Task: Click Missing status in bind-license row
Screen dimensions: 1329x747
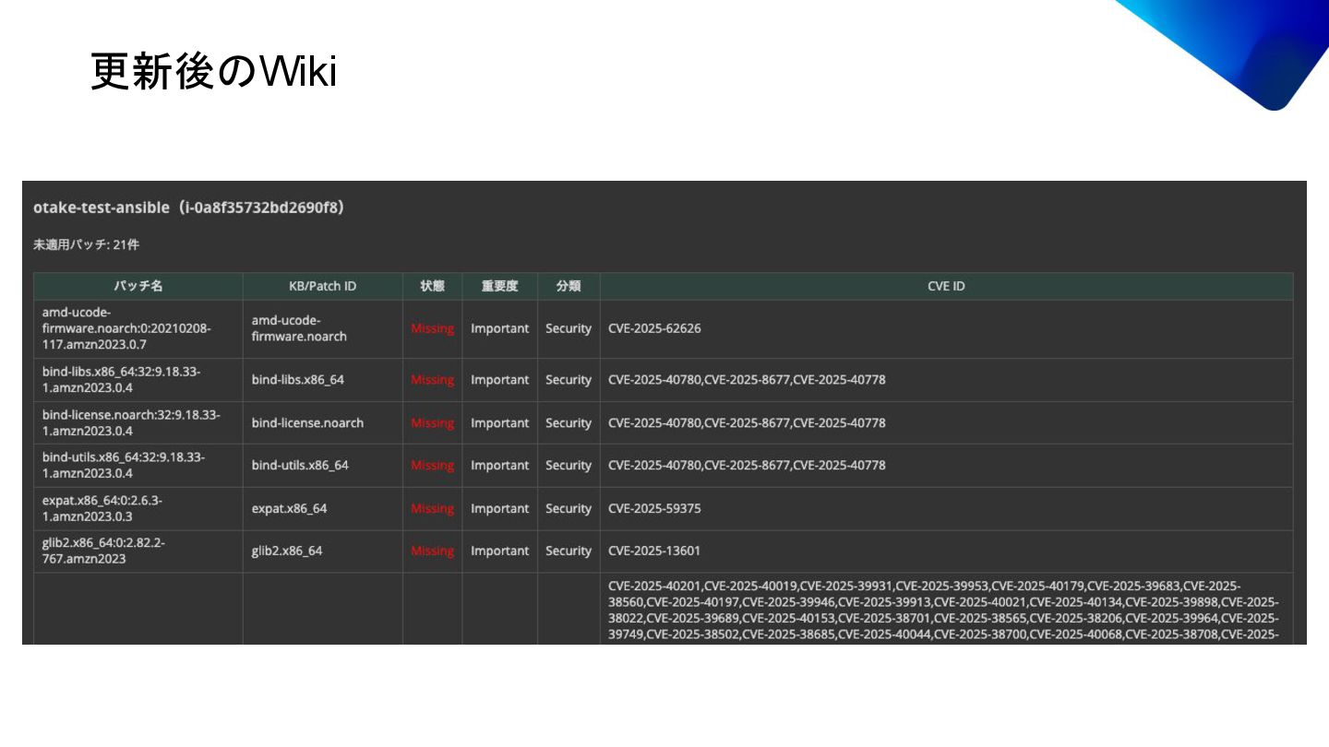Action: [432, 422]
